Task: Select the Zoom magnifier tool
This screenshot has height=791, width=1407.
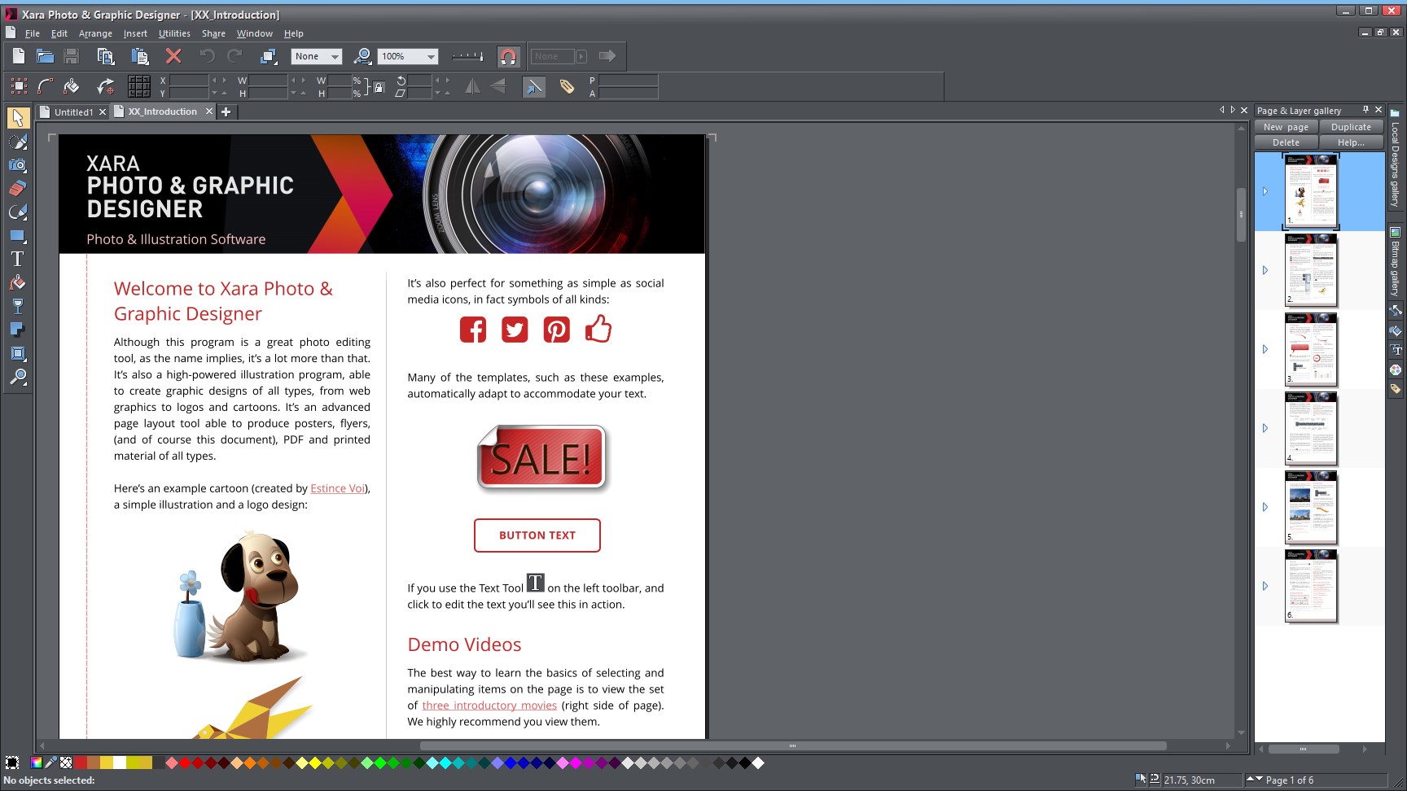Action: pyautogui.click(x=18, y=377)
